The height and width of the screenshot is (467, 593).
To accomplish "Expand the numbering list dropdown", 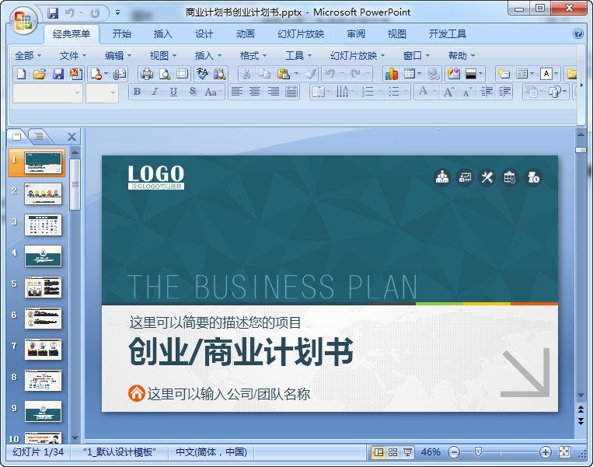I will (x=380, y=92).
